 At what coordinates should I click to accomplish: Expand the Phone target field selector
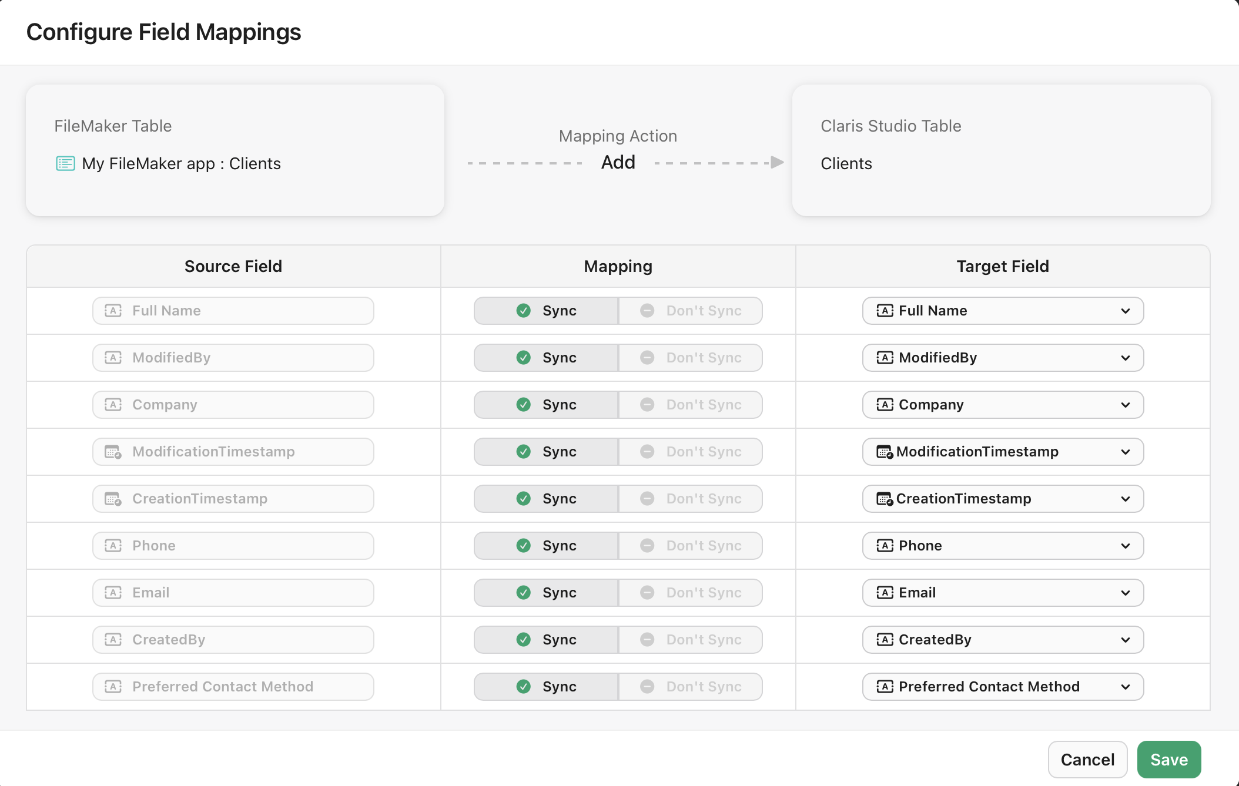[x=1126, y=545]
